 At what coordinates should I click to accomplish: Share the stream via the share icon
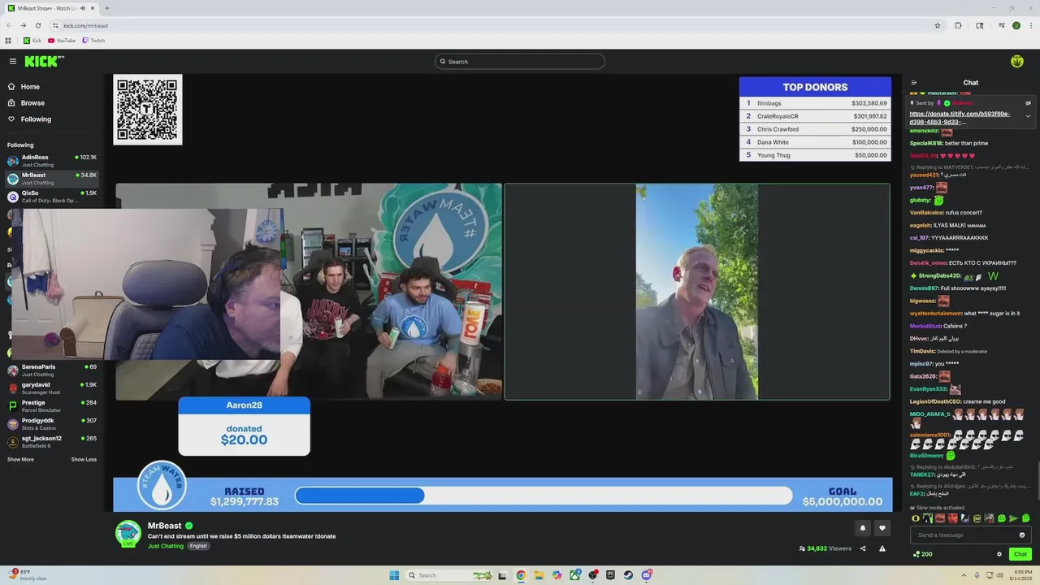[x=863, y=548]
